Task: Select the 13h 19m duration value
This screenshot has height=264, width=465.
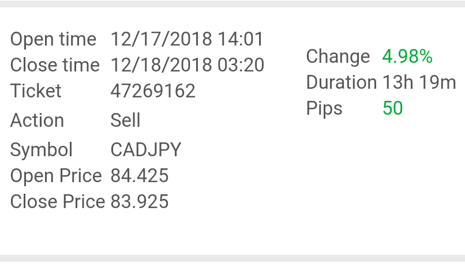Action: click(419, 82)
